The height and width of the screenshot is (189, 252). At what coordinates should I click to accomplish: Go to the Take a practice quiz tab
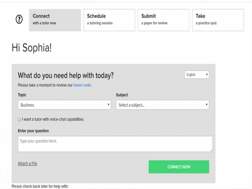(218, 20)
